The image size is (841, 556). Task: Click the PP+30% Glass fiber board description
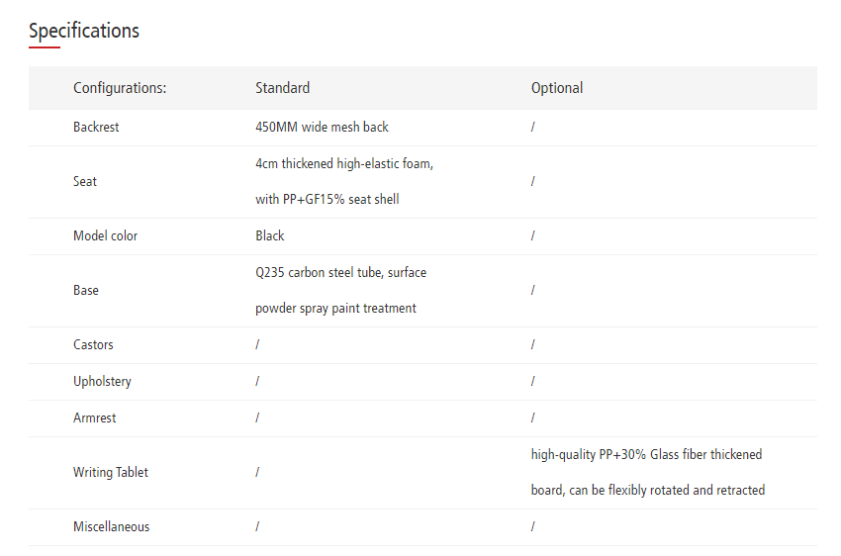pyautogui.click(x=647, y=472)
